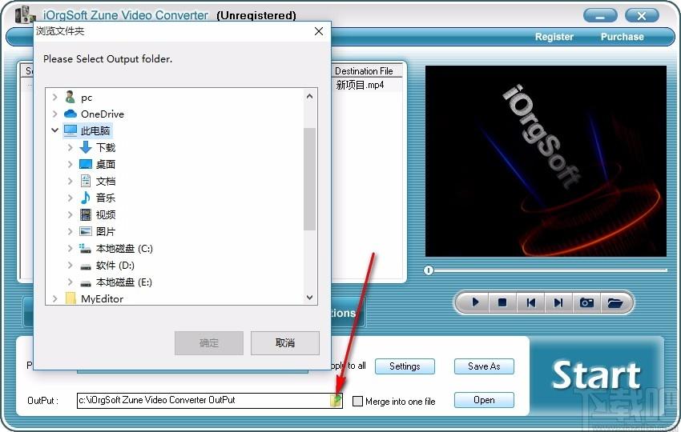Select the 本地磁盘 (C:) tree label
The height and width of the screenshot is (432, 681).
pos(124,249)
